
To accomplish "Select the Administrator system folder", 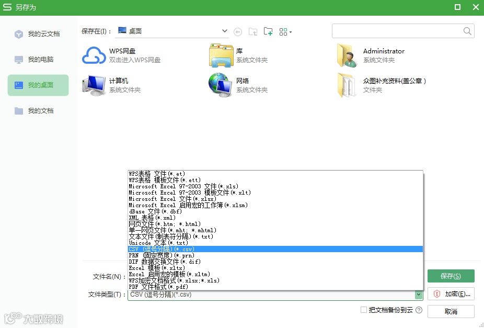I will [x=371, y=55].
